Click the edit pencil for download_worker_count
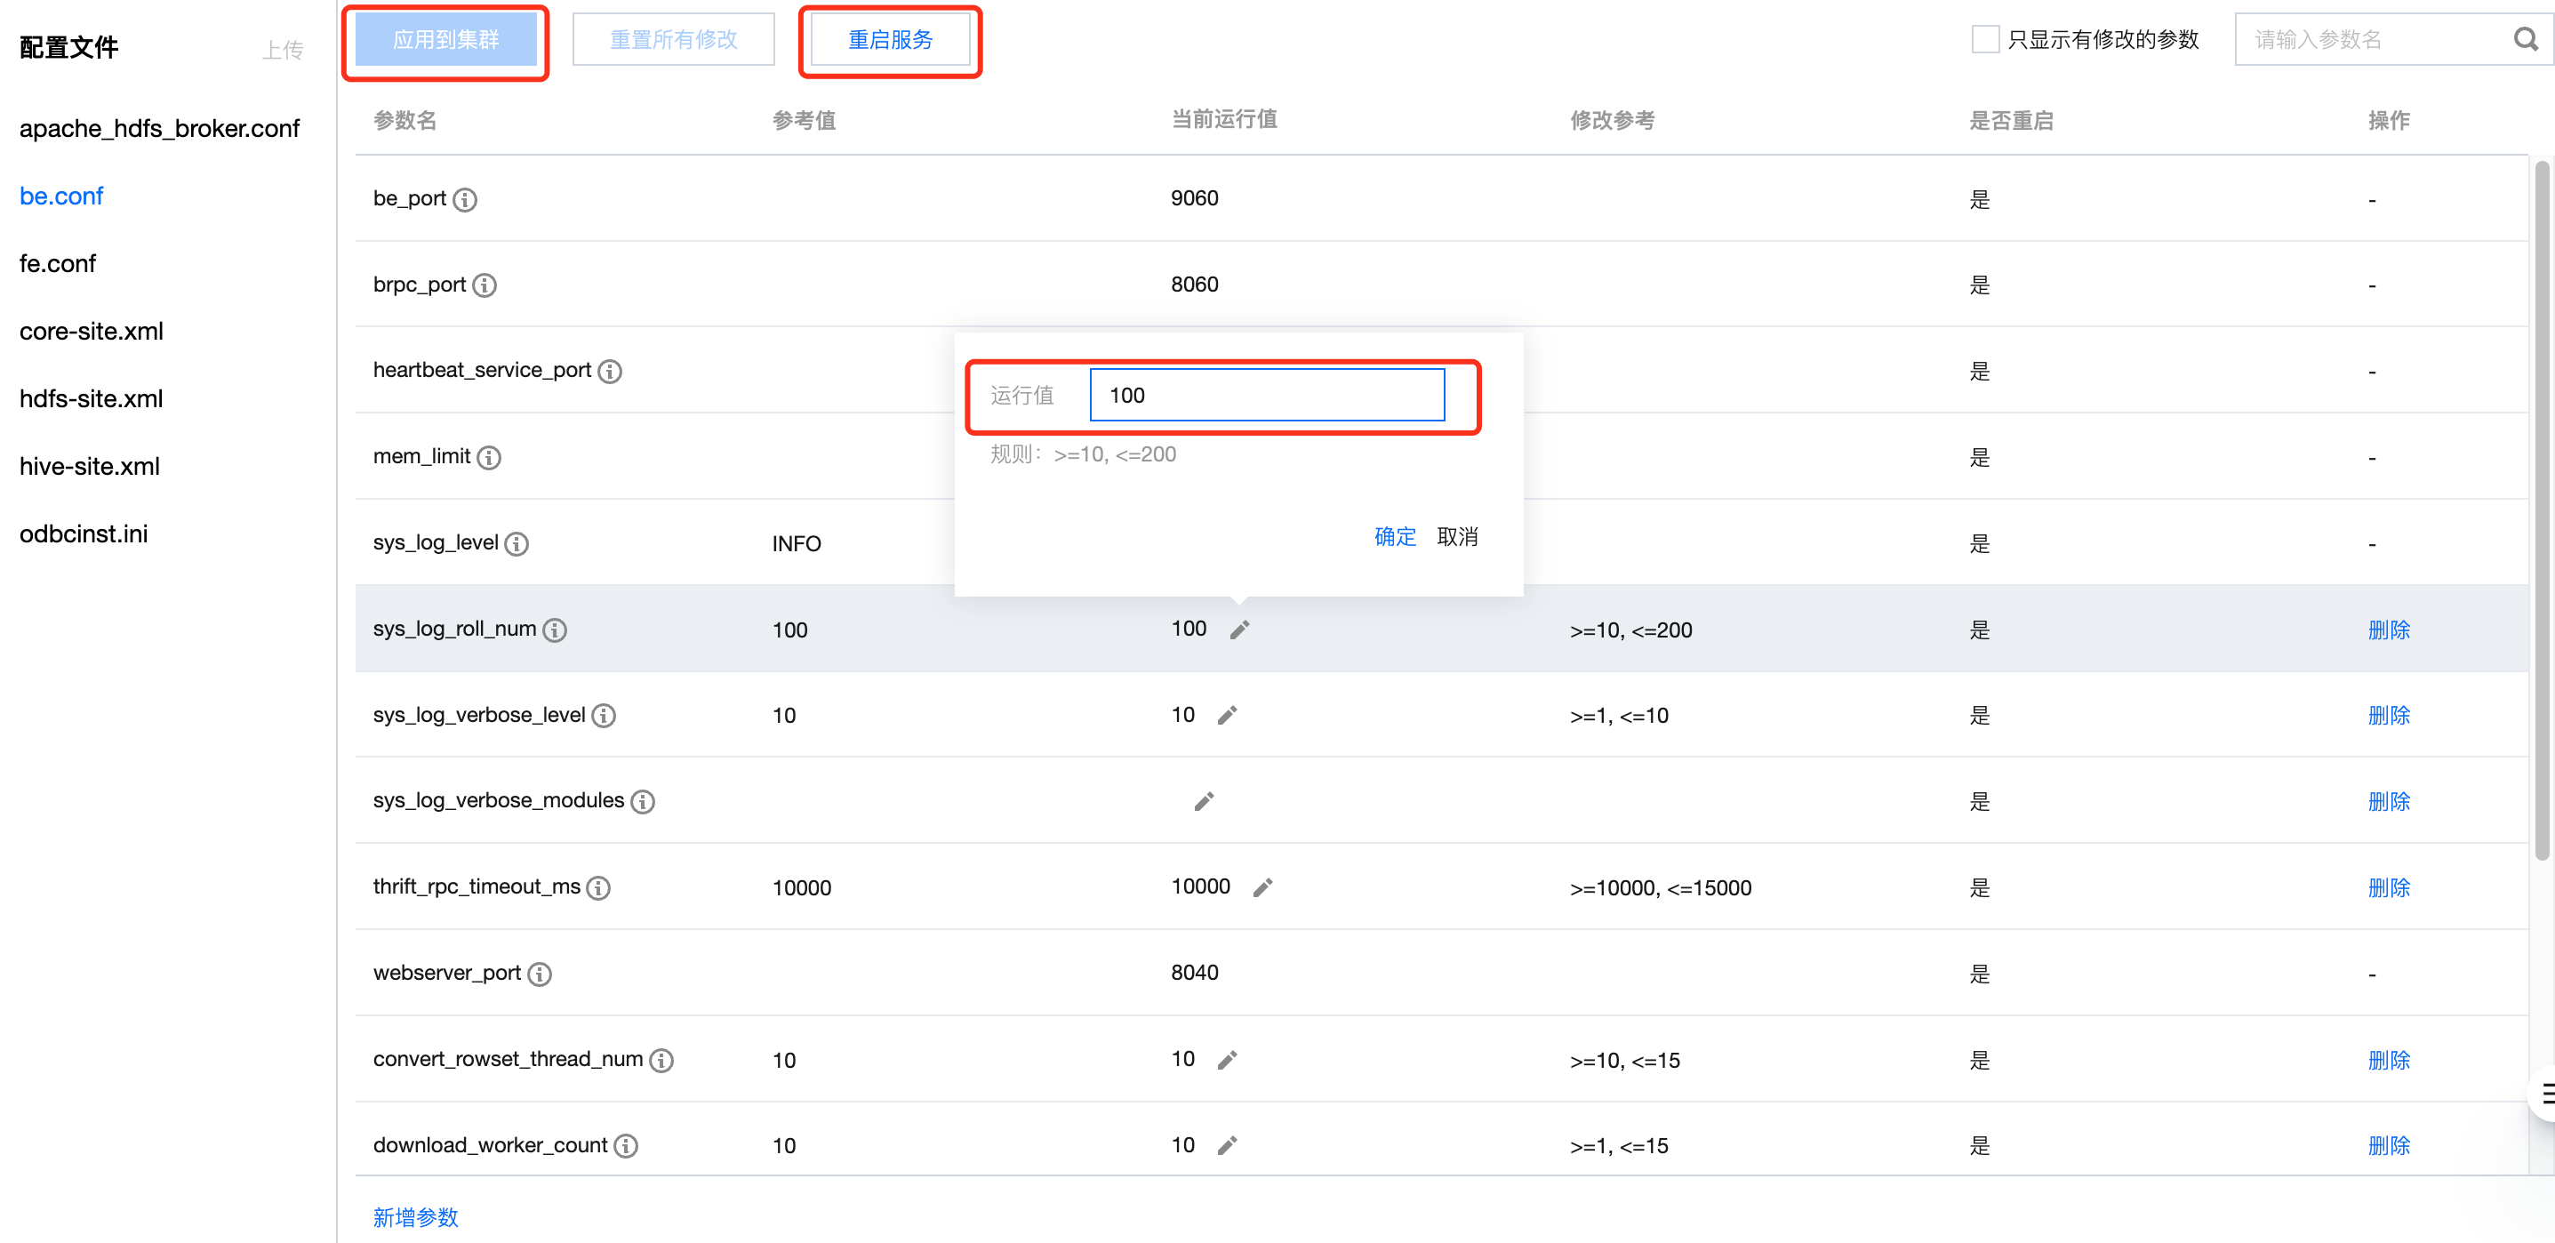The width and height of the screenshot is (2555, 1243). coord(1227,1146)
